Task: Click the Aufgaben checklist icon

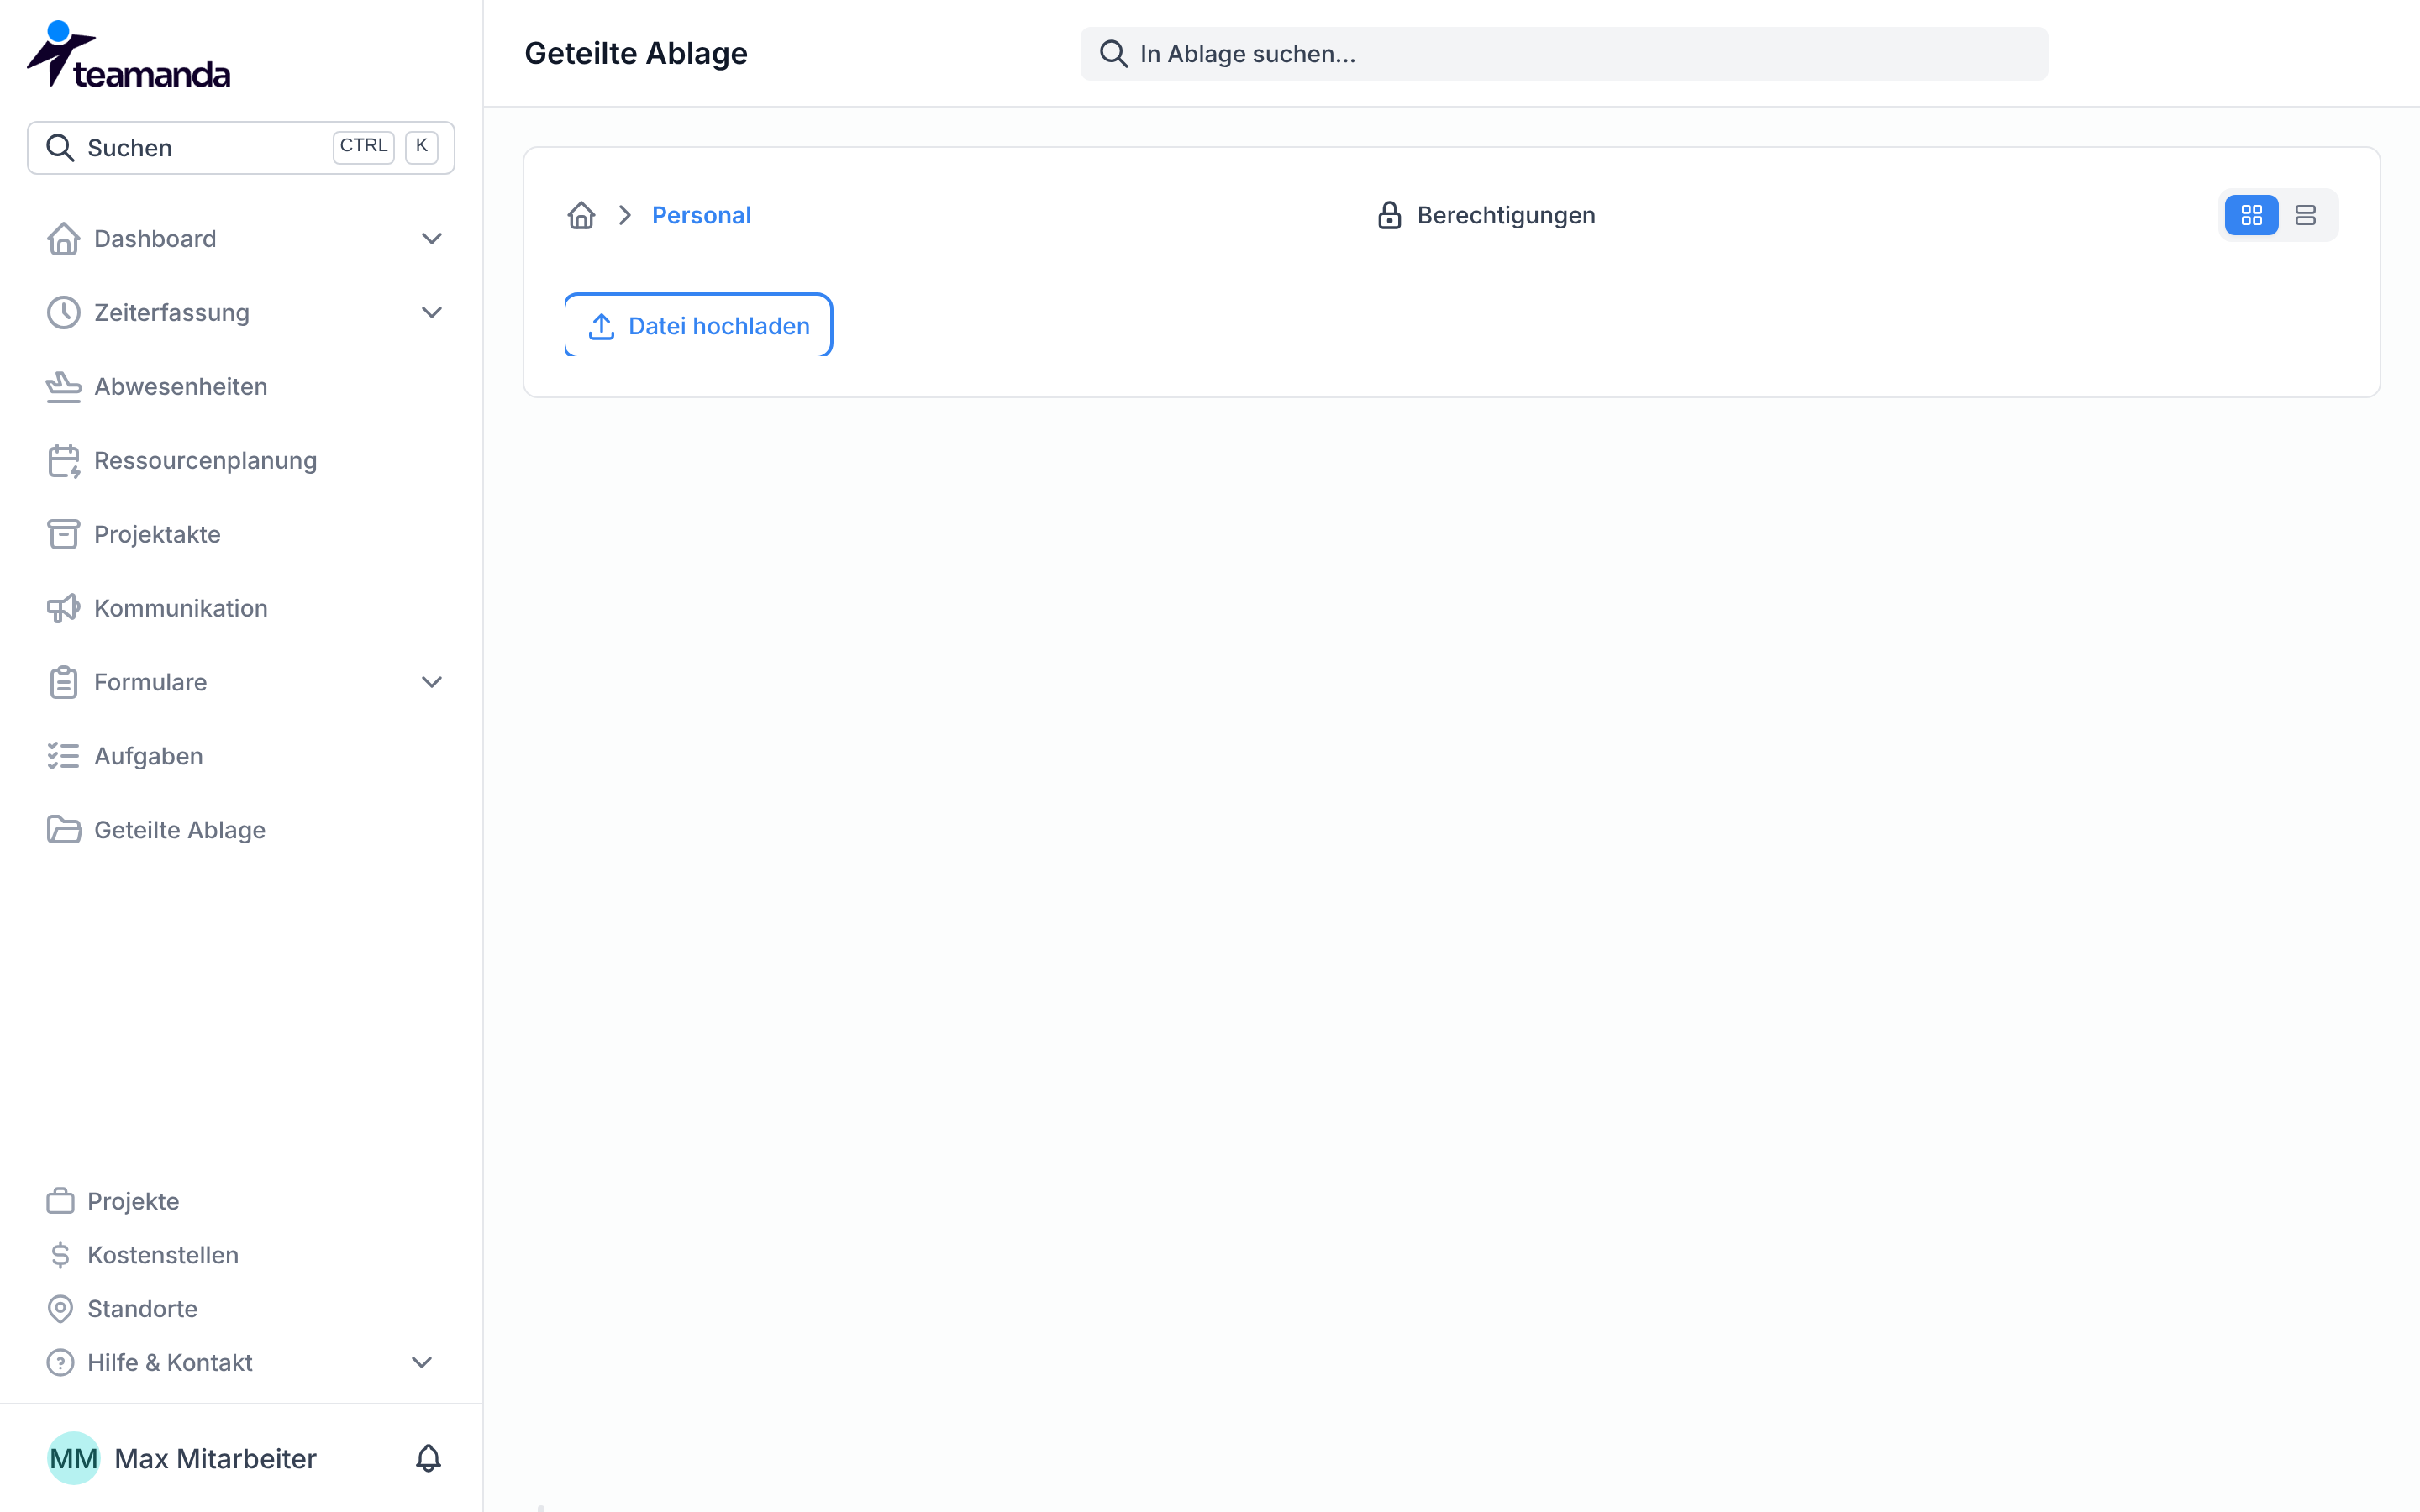Action: click(x=64, y=757)
